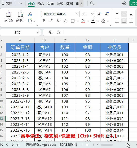Viewport: 137px width, 148px height.
Task: Decrease font size with A- icon
Action: pyautogui.click(x=107, y=14)
